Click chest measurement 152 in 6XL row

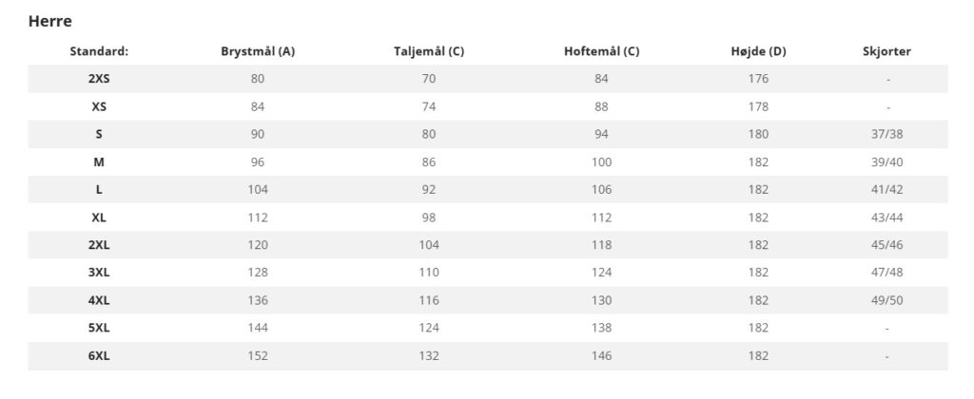click(x=258, y=356)
